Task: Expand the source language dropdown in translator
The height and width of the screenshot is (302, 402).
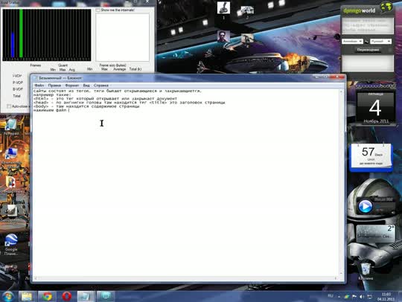Action: pyautogui.click(x=352, y=41)
